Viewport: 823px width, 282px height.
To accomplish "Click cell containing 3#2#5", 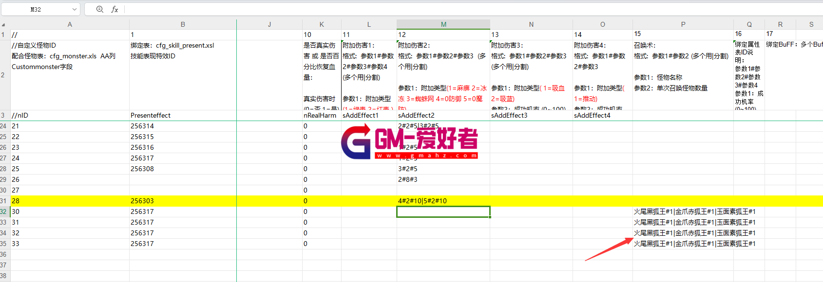I will click(443, 169).
